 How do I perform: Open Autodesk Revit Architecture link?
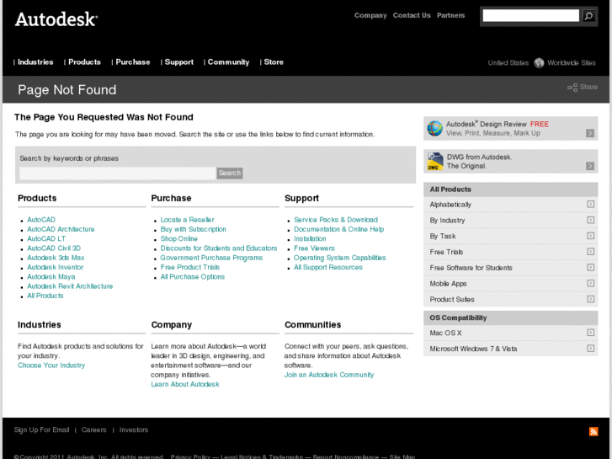(x=70, y=286)
